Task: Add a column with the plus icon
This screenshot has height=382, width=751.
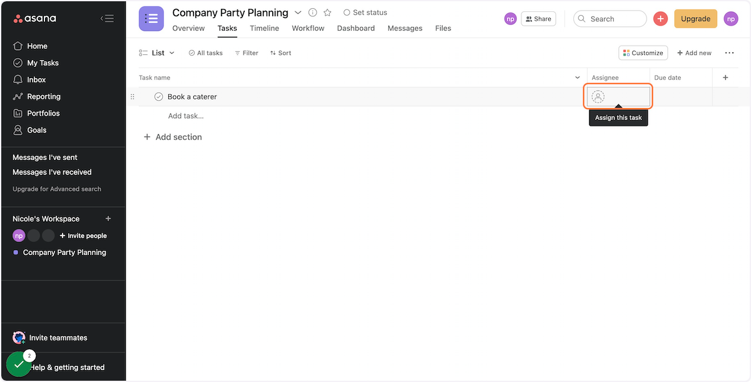Action: point(725,78)
